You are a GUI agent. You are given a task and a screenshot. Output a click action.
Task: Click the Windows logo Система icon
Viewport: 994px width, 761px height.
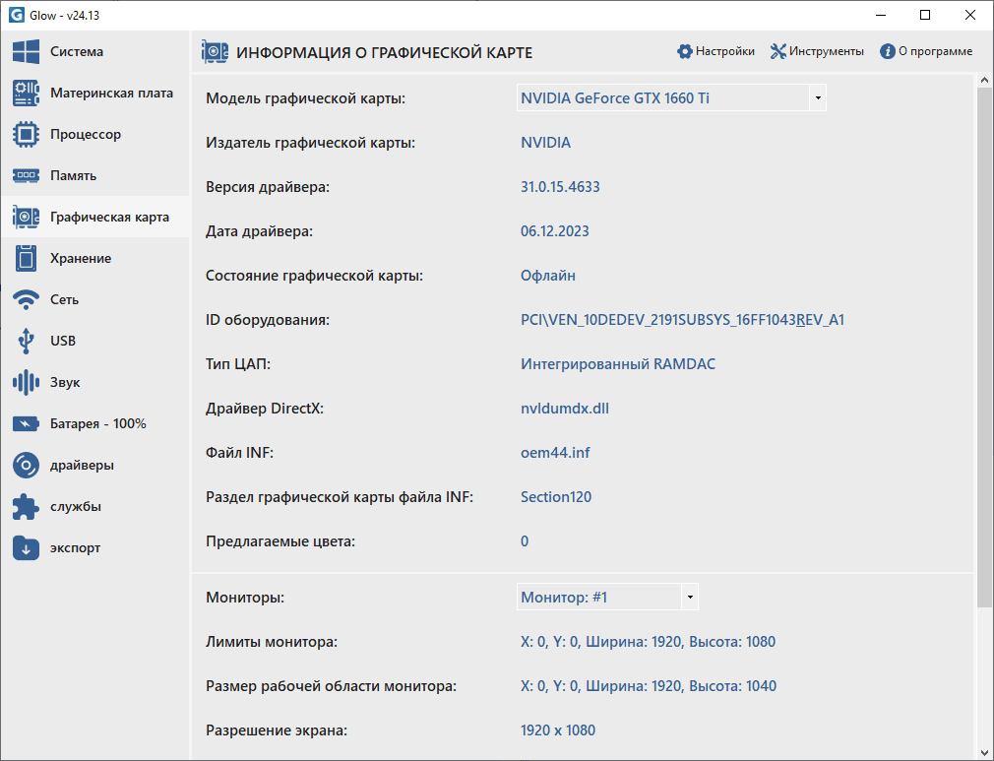26,52
